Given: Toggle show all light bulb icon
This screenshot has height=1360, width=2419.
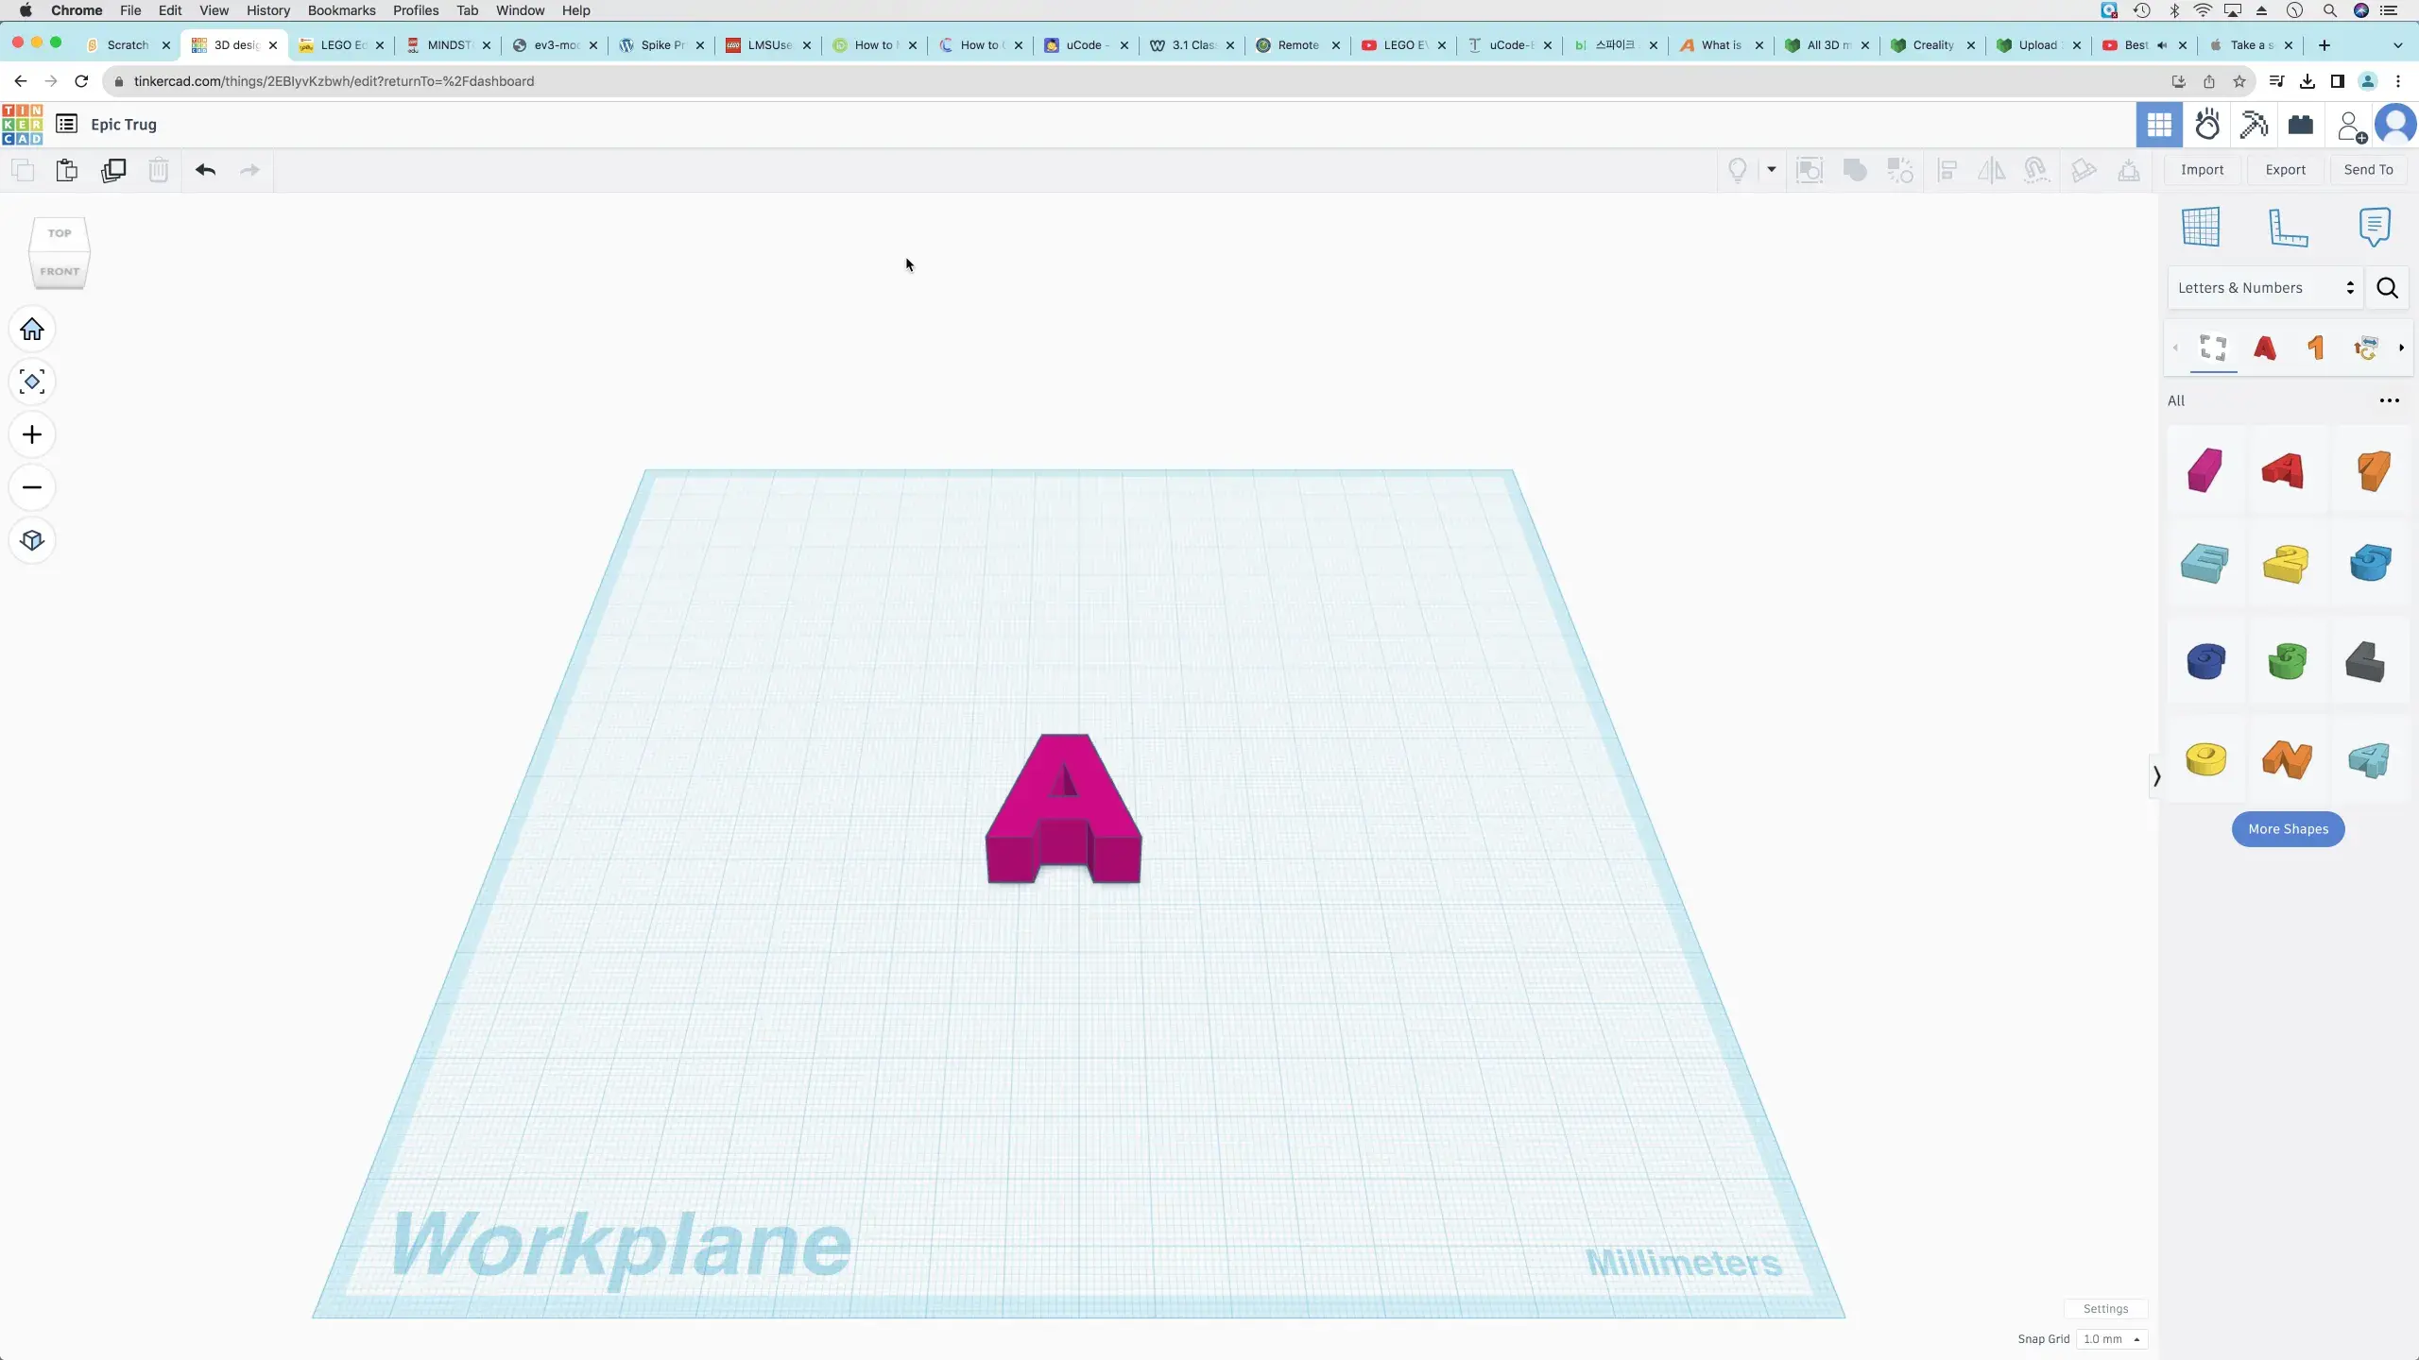Looking at the screenshot, I should [1738, 170].
